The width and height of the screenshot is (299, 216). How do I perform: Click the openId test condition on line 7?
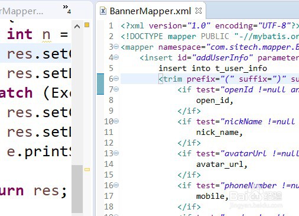(259, 90)
